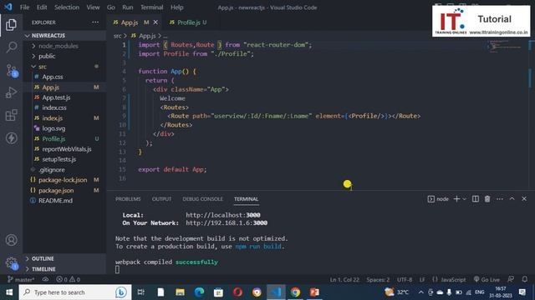535x300 pixels.
Task: Open Run and Debug view
Action: click(11, 92)
